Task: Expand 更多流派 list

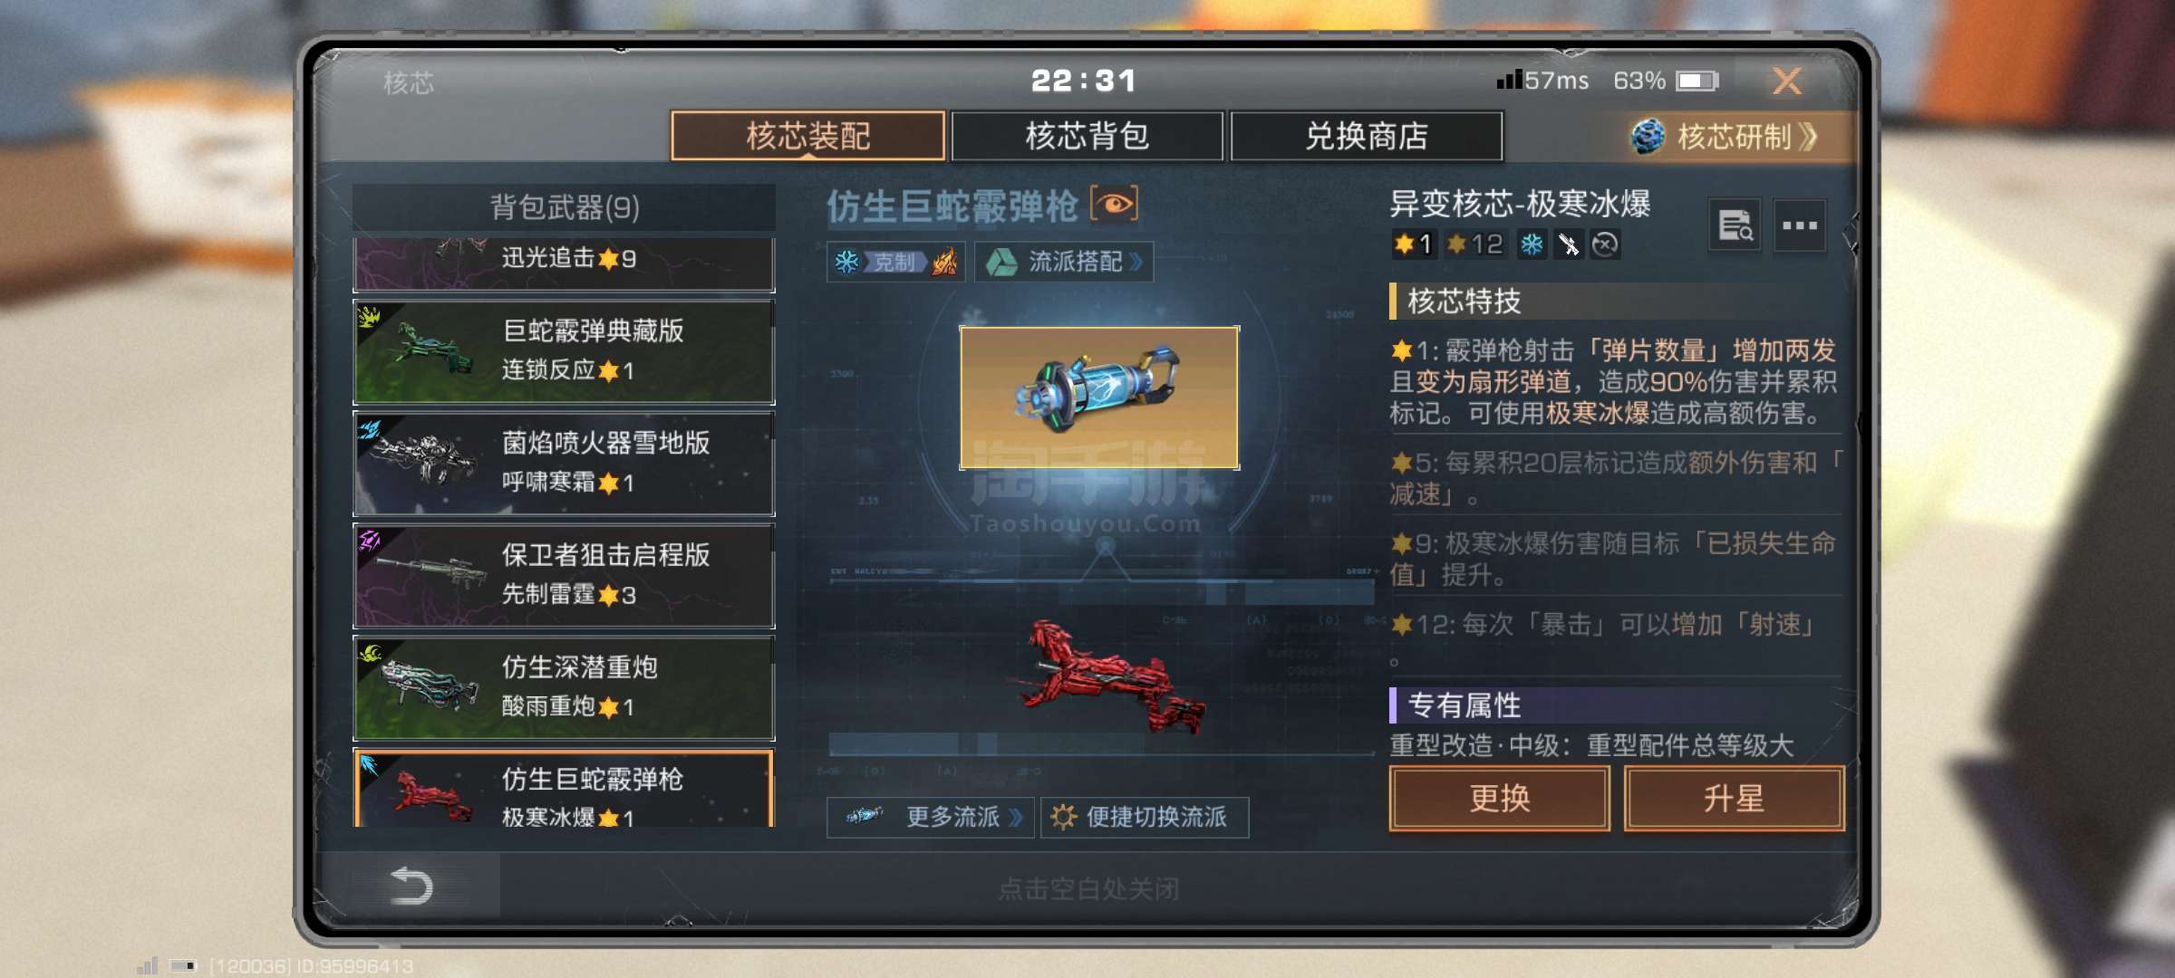Action: coord(931,817)
